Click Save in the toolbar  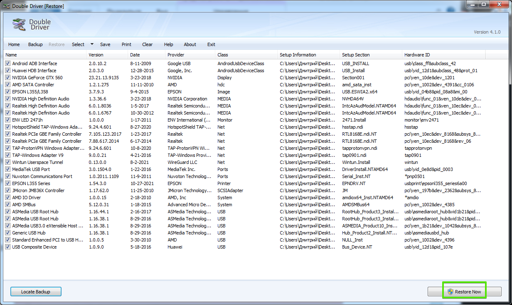105,44
